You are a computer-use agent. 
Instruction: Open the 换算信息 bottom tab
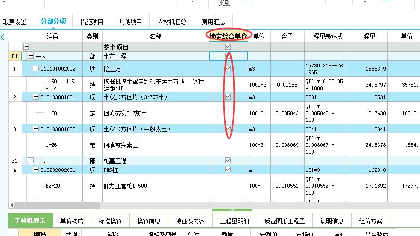click(149, 221)
